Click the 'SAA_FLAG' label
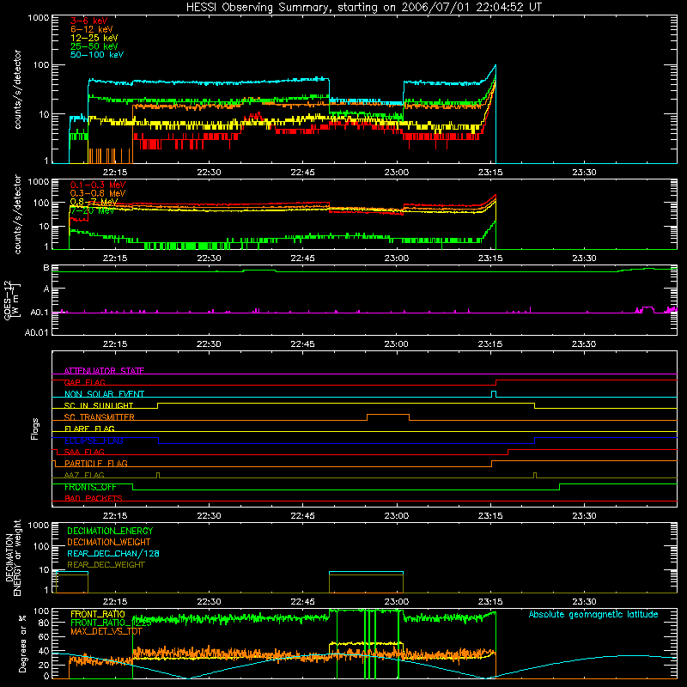This screenshot has width=687, height=687. tap(84, 452)
